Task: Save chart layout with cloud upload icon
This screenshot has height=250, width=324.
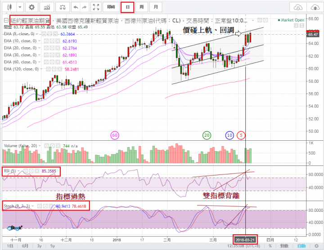Action: (x=315, y=8)
